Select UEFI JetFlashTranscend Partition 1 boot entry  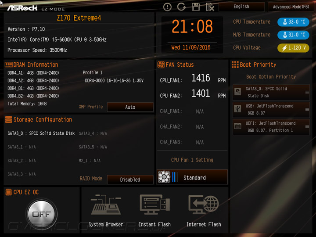pyautogui.click(x=271, y=127)
